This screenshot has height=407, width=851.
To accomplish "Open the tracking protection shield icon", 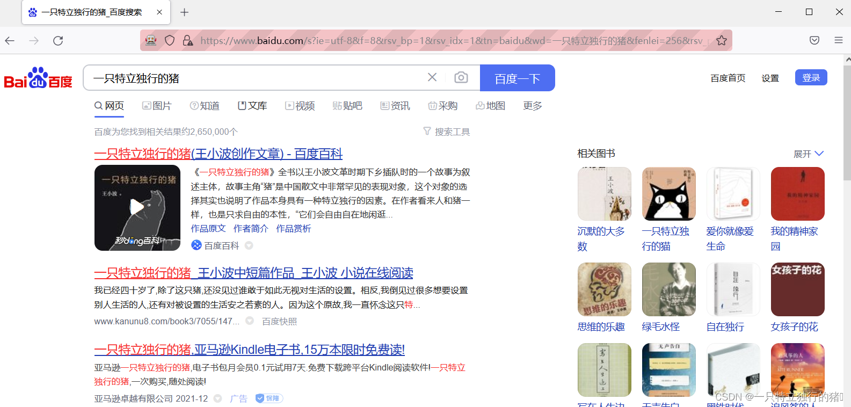I will (170, 40).
